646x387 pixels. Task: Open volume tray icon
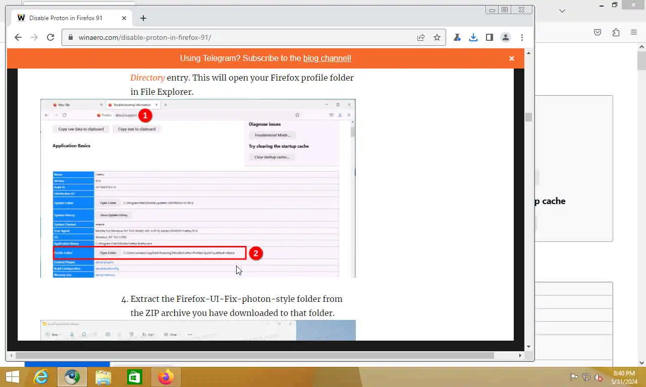tap(599, 377)
